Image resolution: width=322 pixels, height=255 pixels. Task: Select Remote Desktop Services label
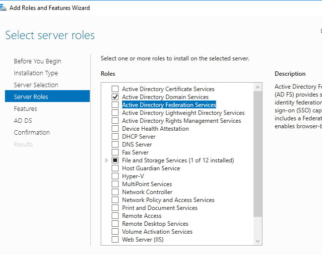pyautogui.click(x=155, y=224)
